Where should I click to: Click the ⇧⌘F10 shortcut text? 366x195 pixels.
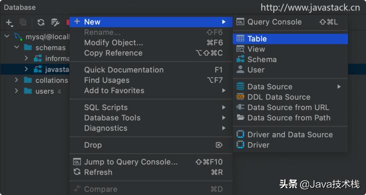coord(209,162)
